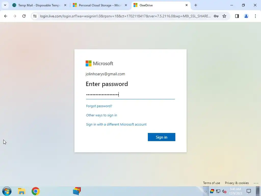Click the taskbar clock and date

[235, 191]
